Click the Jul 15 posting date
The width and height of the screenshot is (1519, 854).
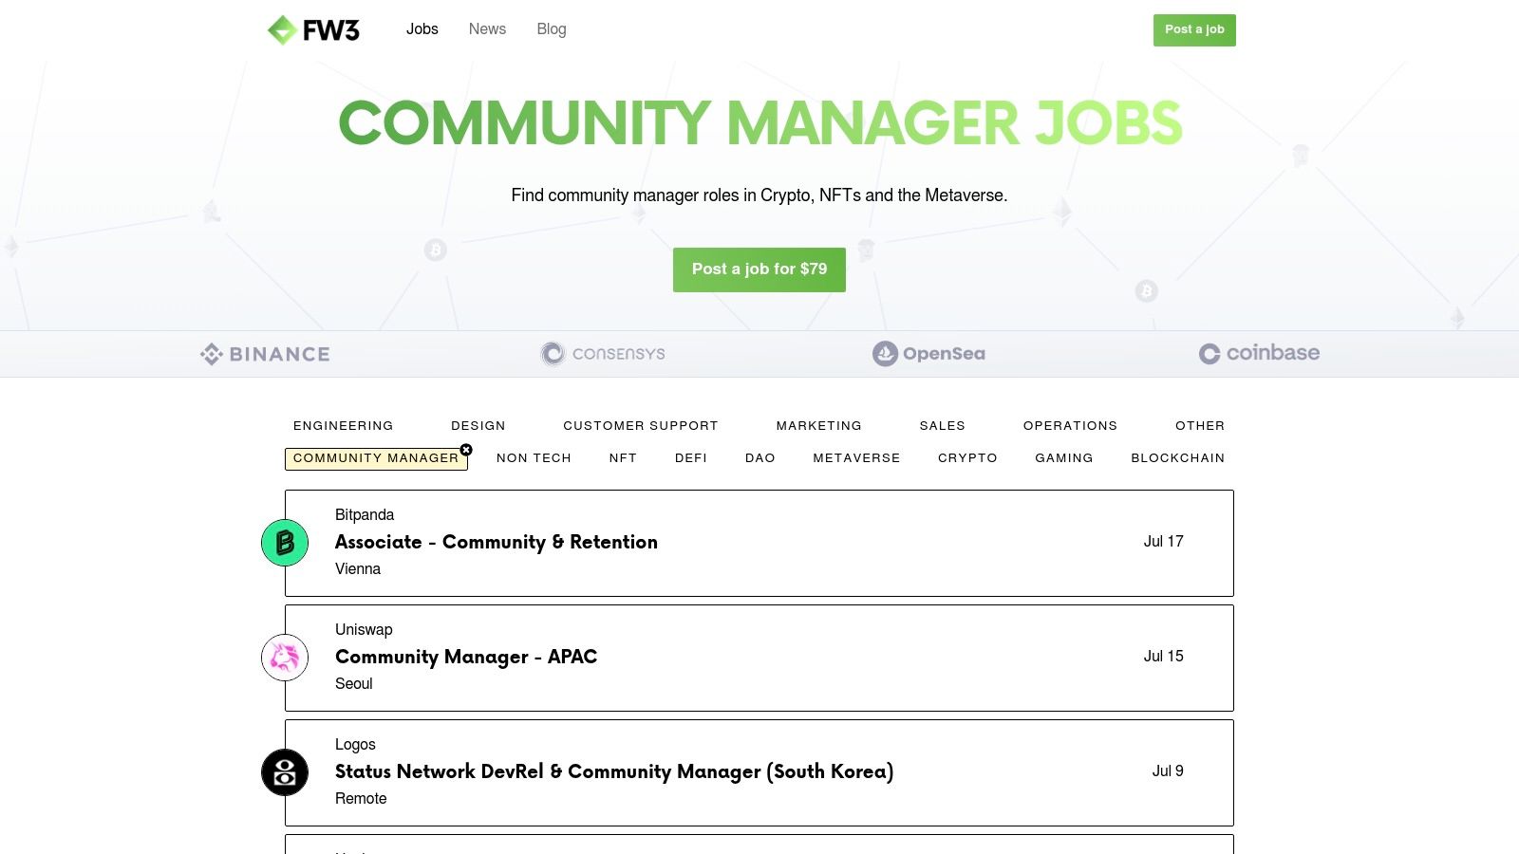(x=1163, y=657)
